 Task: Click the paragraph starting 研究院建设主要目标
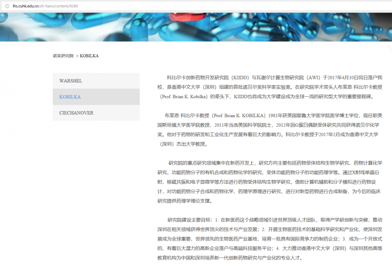[270, 239]
